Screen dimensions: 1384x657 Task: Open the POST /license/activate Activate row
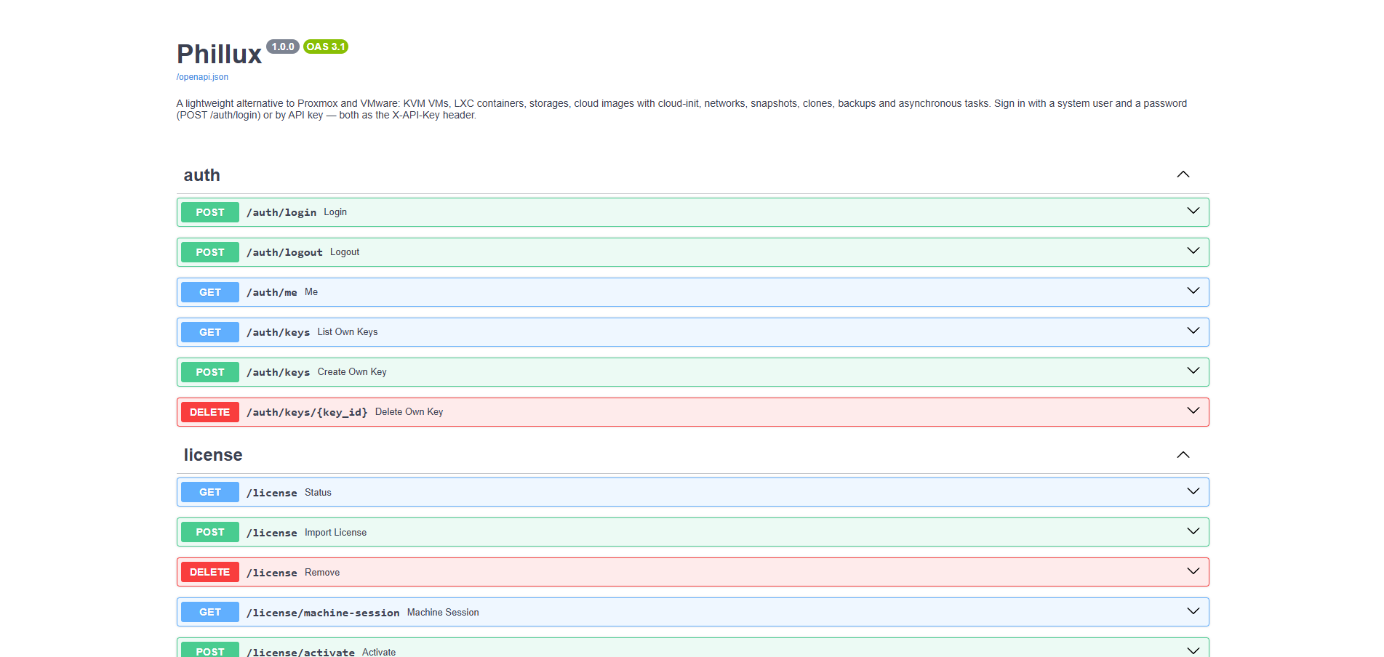692,648
